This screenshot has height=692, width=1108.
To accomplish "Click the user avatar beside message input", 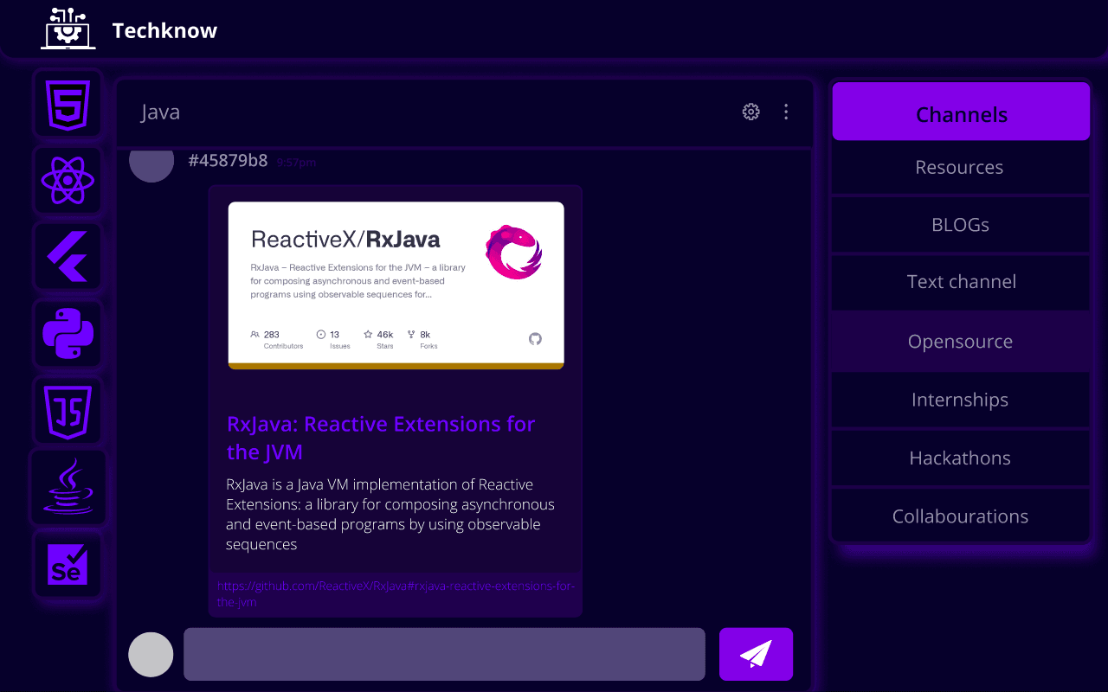I will [151, 654].
